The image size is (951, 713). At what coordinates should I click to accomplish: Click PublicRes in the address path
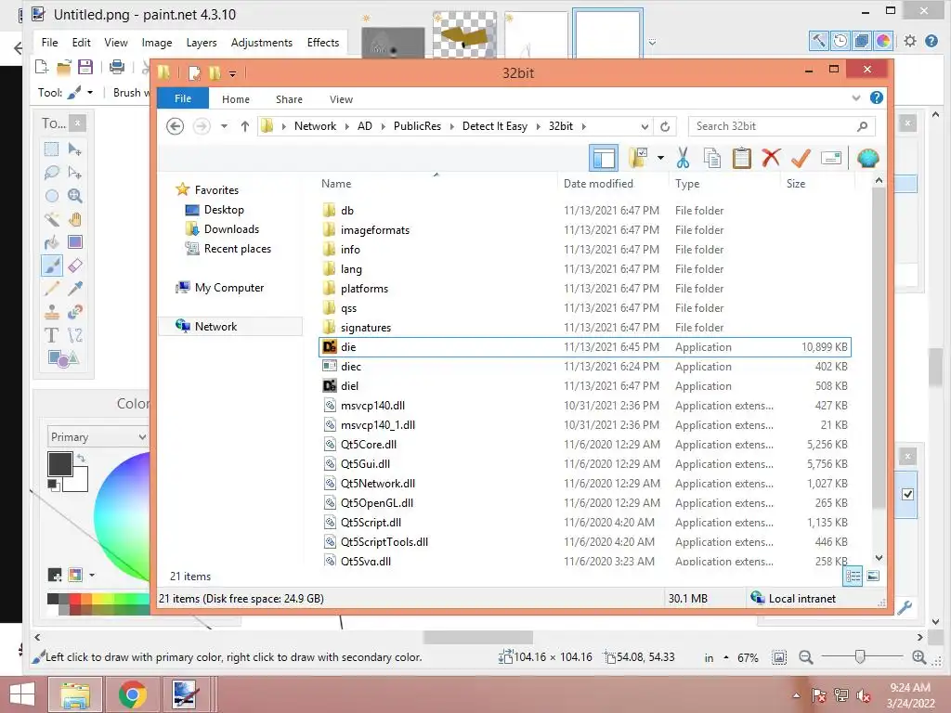[417, 126]
